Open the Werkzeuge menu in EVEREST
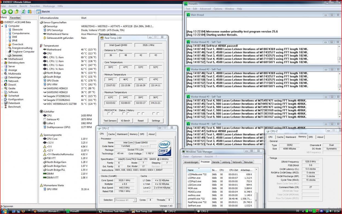Screen dimensions: 342x214 point(48,6)
